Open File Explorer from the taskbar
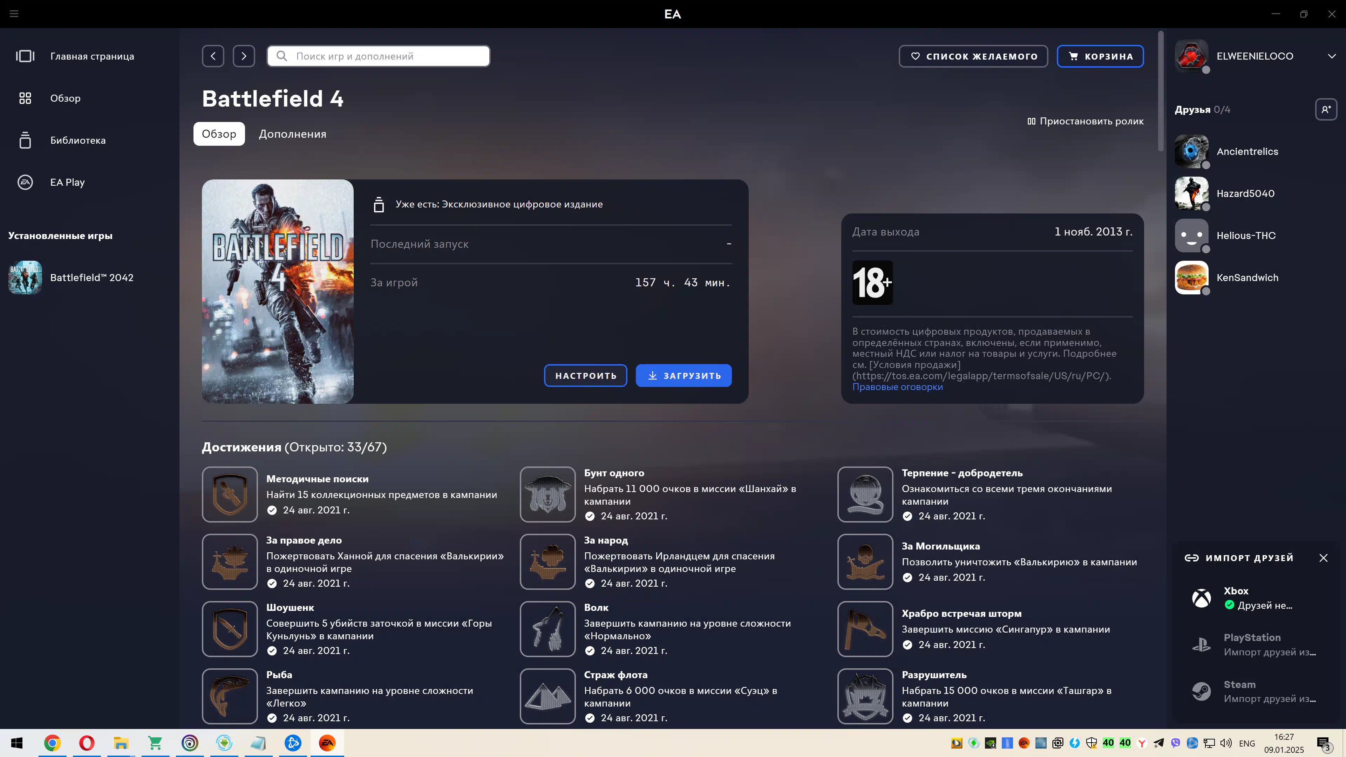1346x757 pixels. [x=121, y=743]
